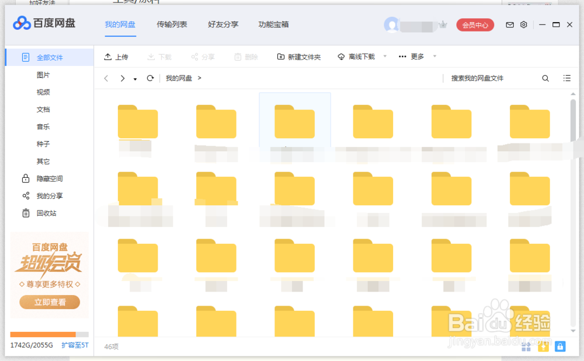Click the blue lock icon at bottom right
The width and height of the screenshot is (584, 361).
560,346
